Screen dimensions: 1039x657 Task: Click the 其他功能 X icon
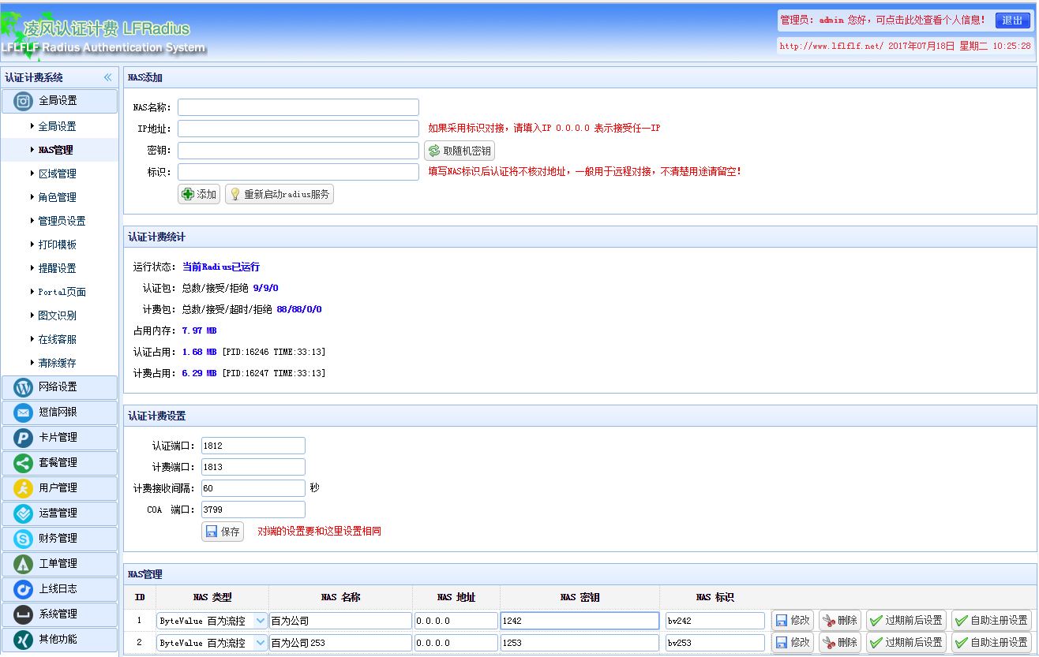(x=24, y=640)
